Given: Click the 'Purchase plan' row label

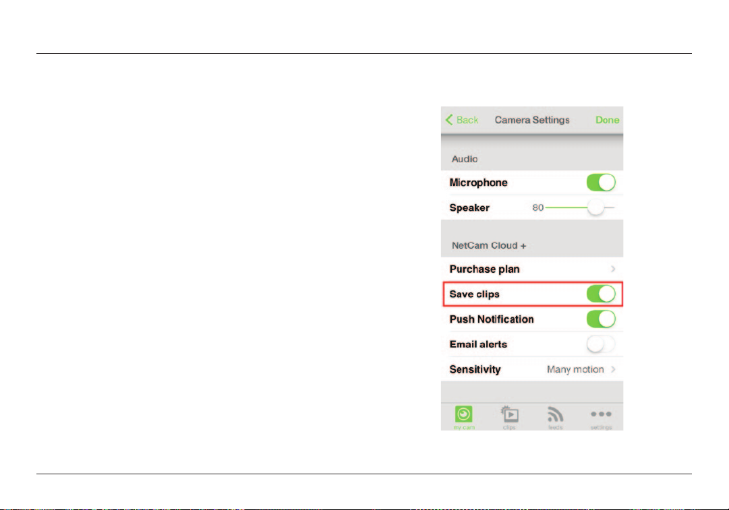Looking at the screenshot, I should (x=484, y=269).
